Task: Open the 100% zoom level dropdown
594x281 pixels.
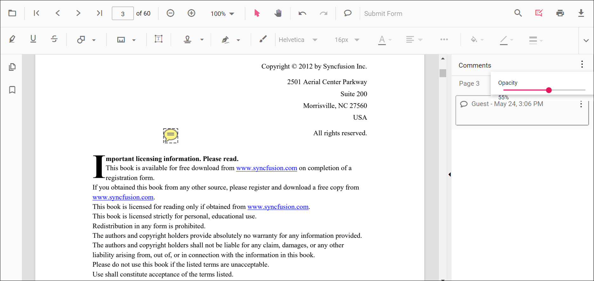Action: pos(222,14)
